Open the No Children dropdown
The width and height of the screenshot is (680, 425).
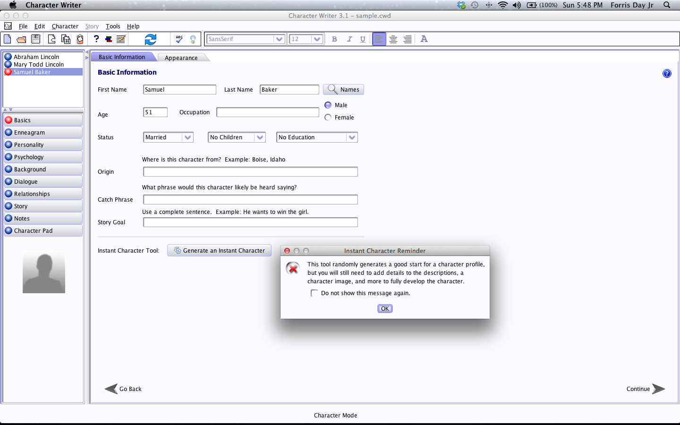click(237, 137)
